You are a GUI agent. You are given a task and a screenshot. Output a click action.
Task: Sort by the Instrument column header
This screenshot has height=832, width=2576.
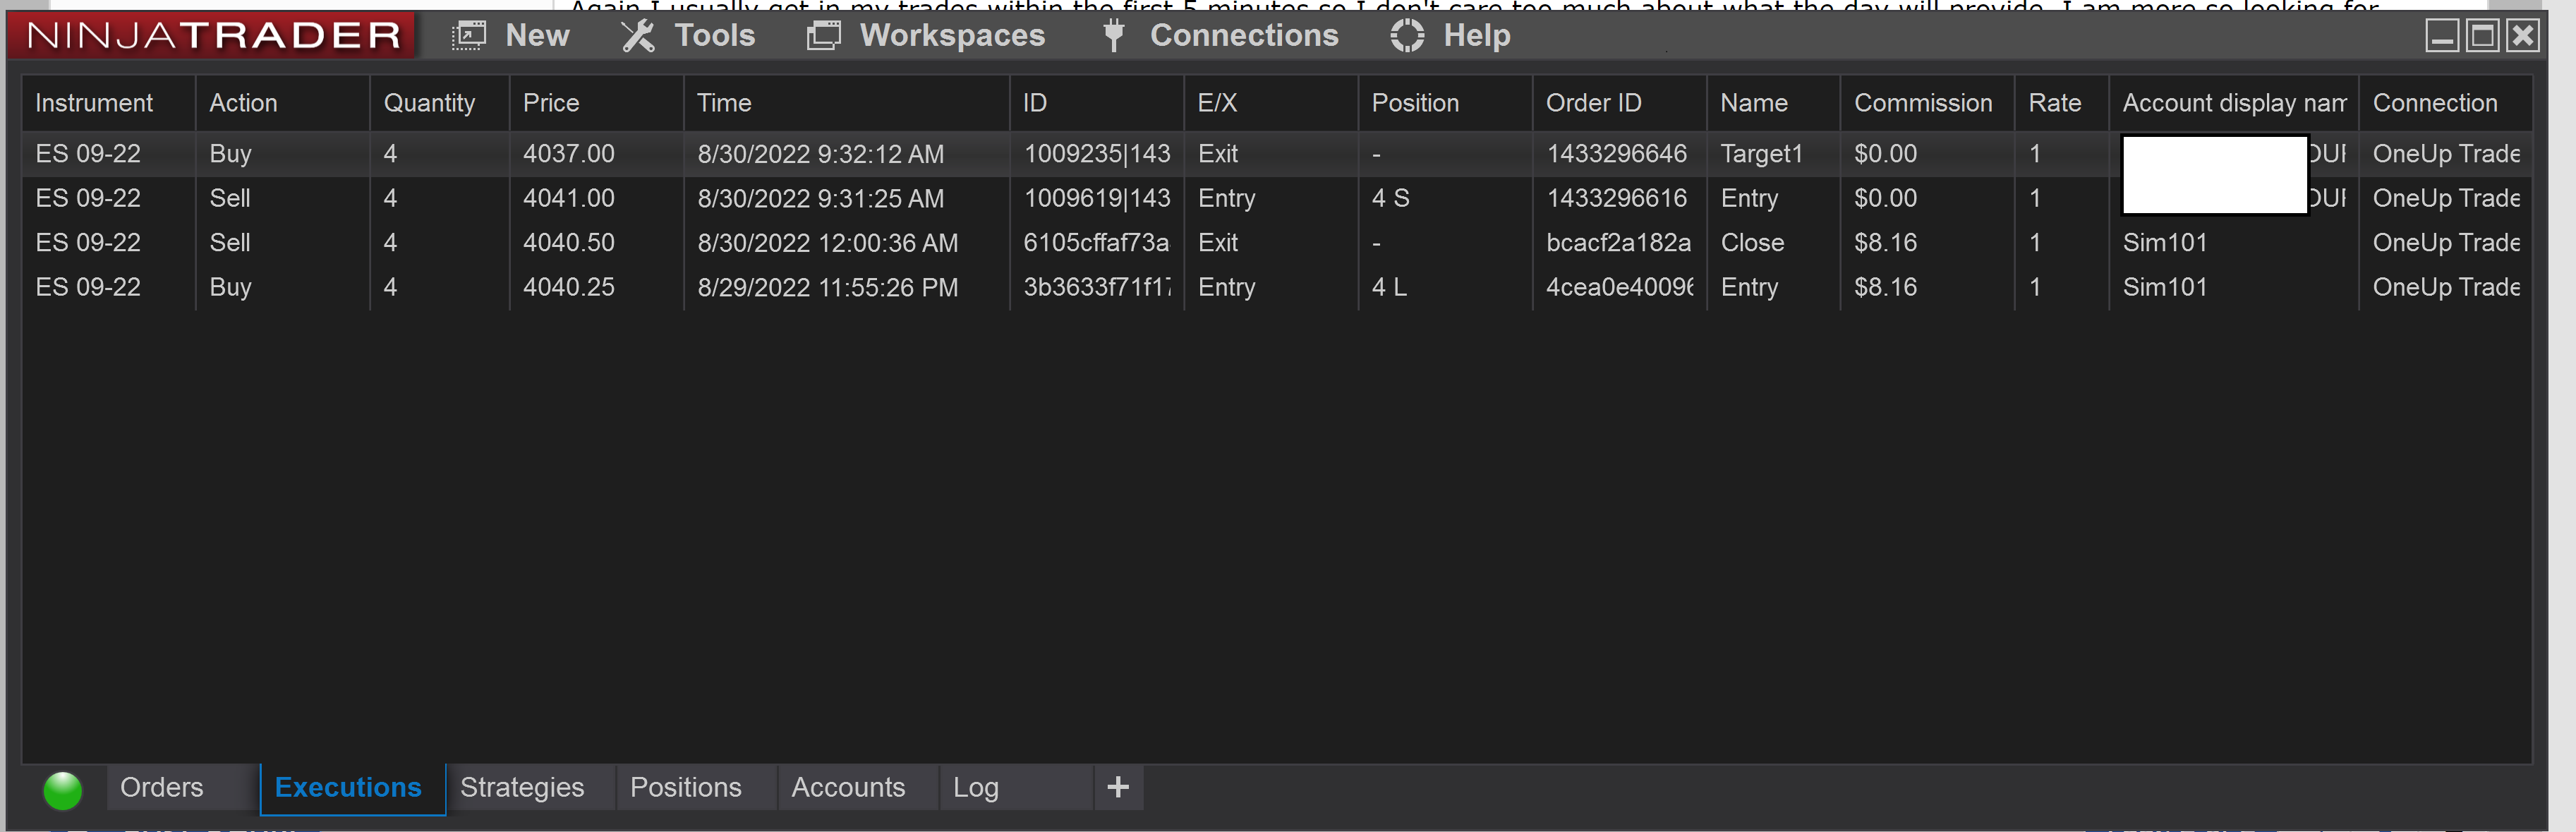coord(108,103)
